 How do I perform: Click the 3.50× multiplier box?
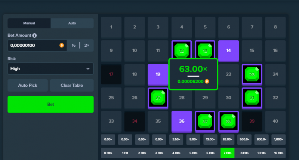coord(176,139)
